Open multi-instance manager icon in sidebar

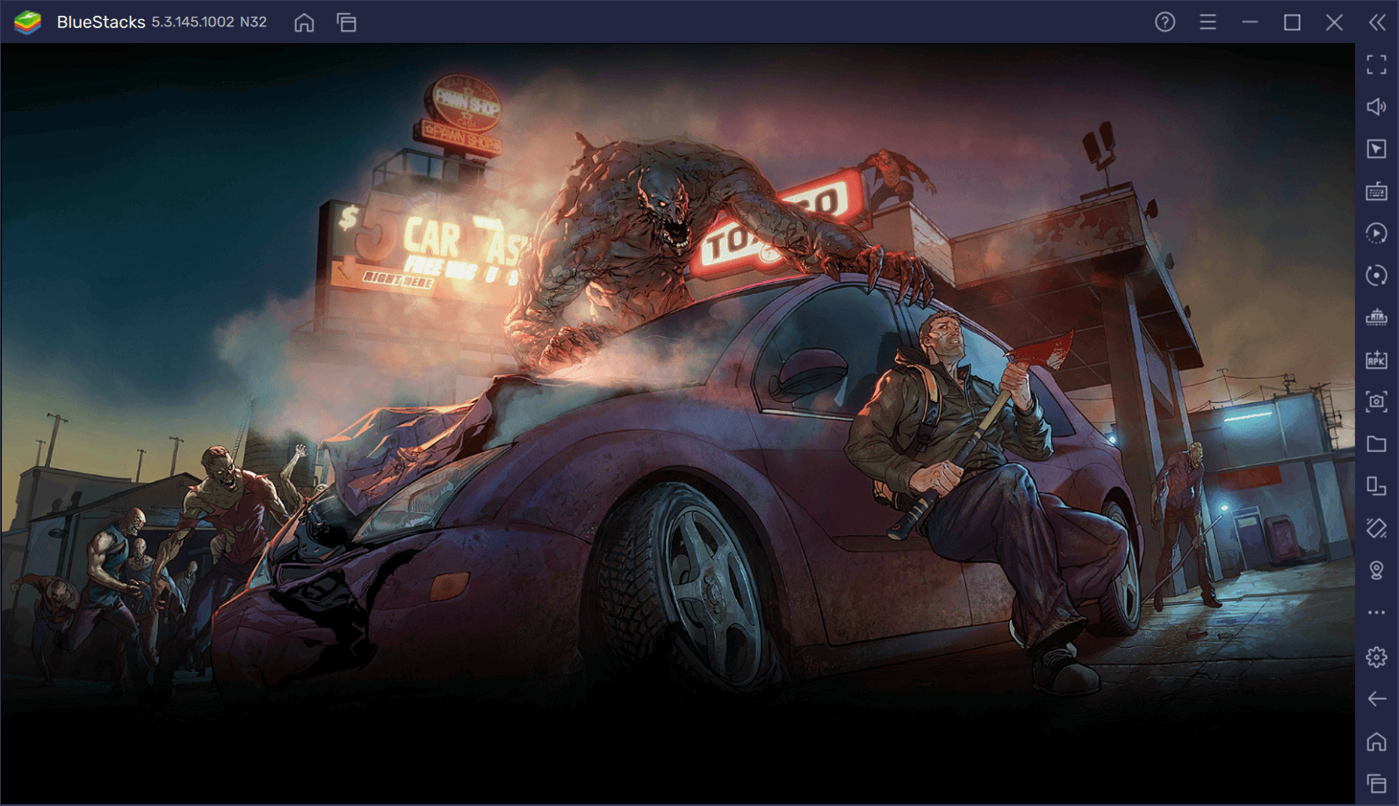1376,486
